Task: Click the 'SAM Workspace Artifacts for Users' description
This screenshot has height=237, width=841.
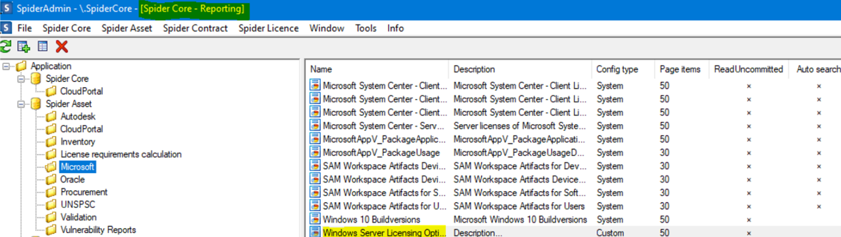Action: click(x=519, y=206)
